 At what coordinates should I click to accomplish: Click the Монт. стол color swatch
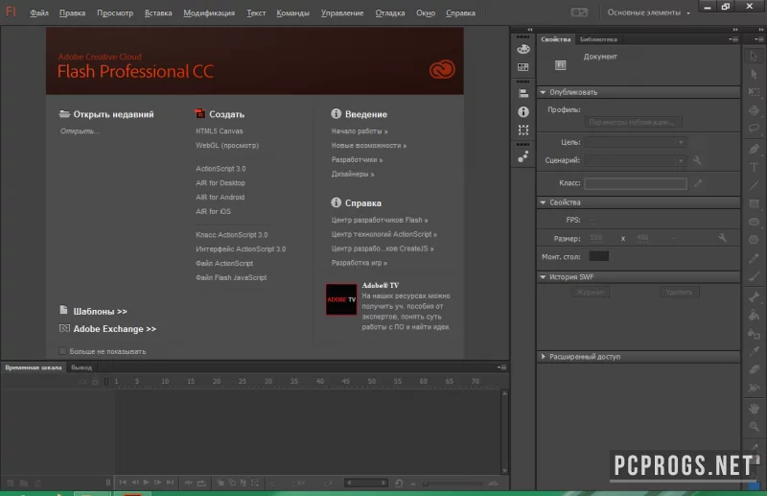pyautogui.click(x=598, y=256)
